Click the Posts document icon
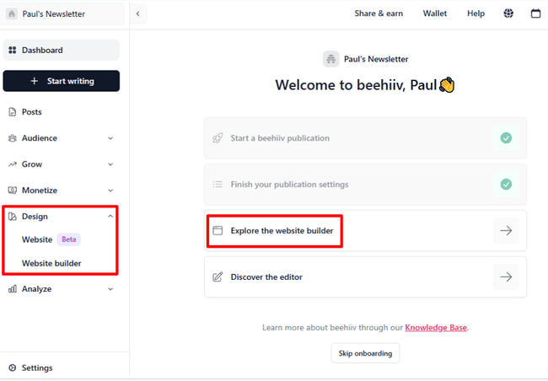 (x=13, y=112)
